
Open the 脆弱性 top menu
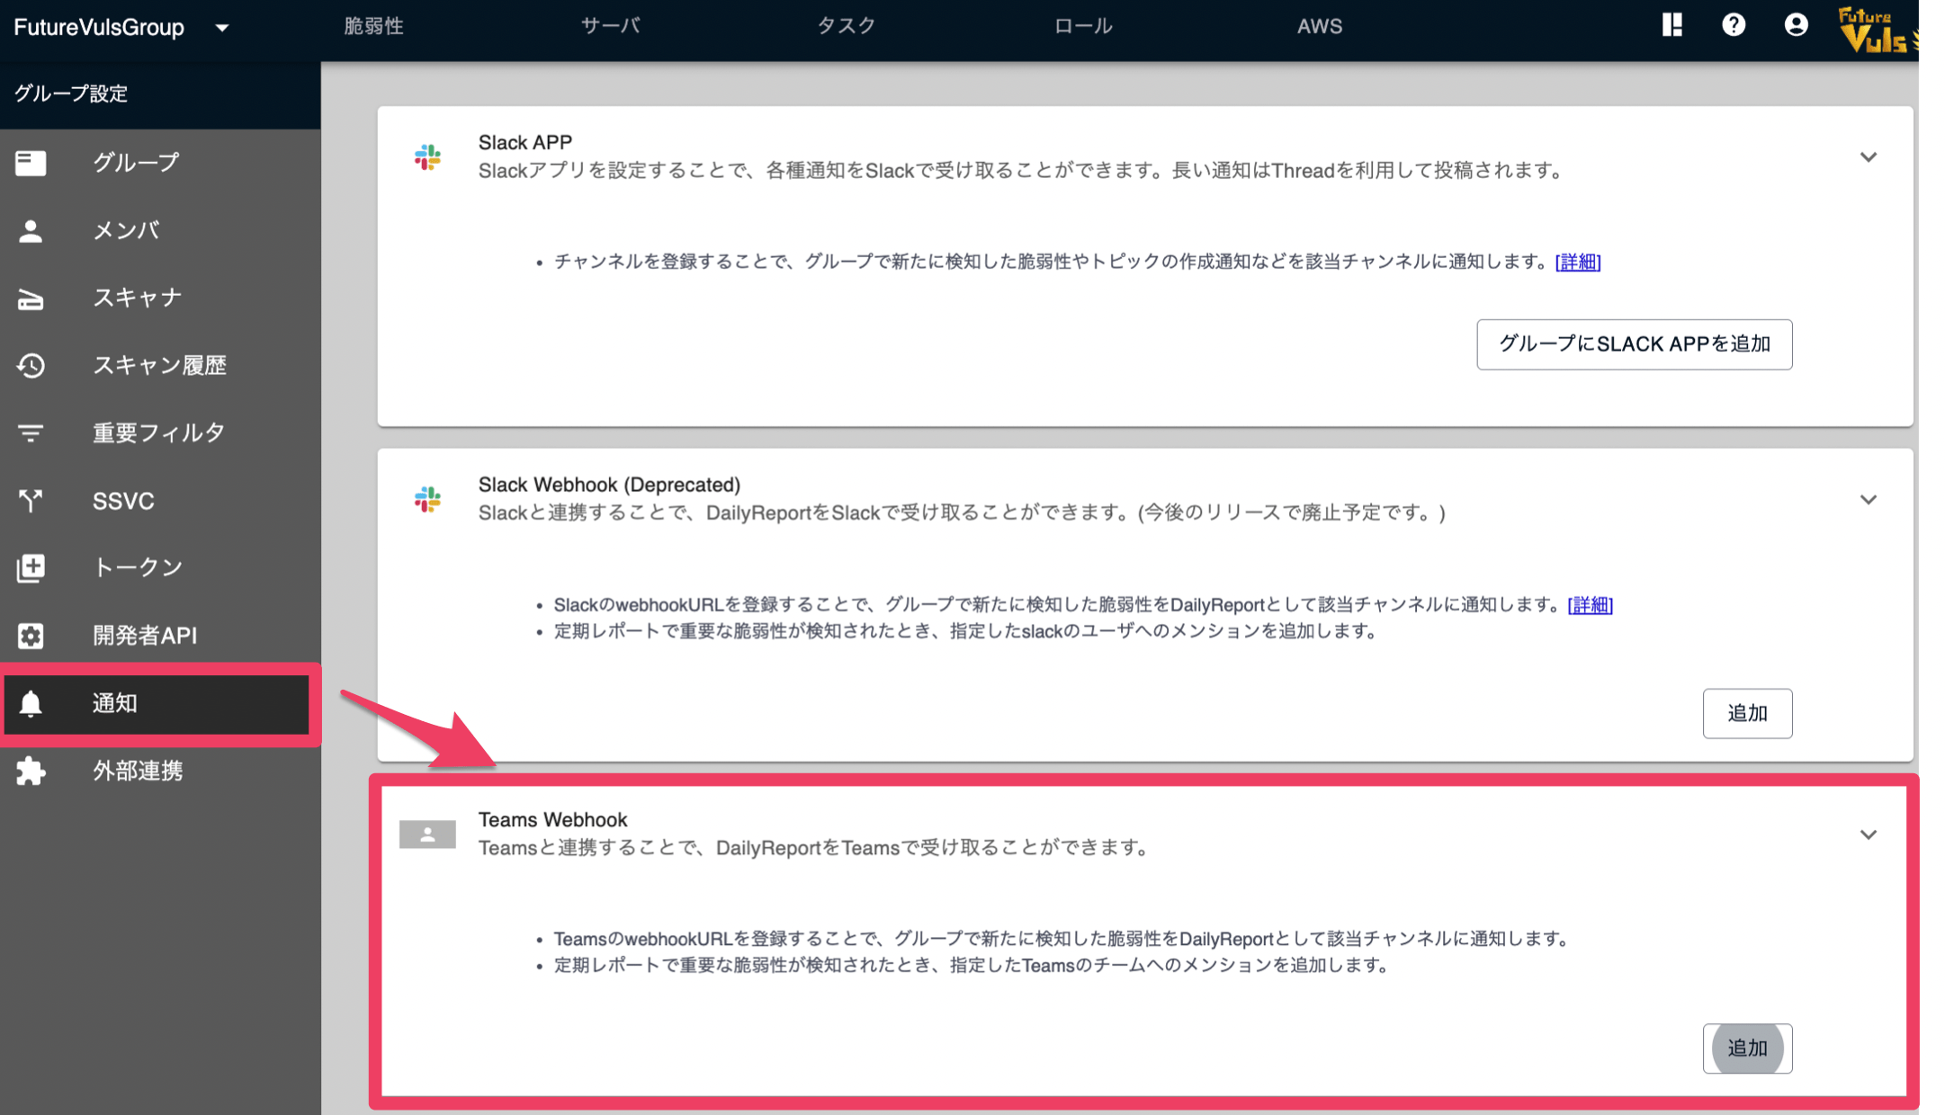coord(373,26)
